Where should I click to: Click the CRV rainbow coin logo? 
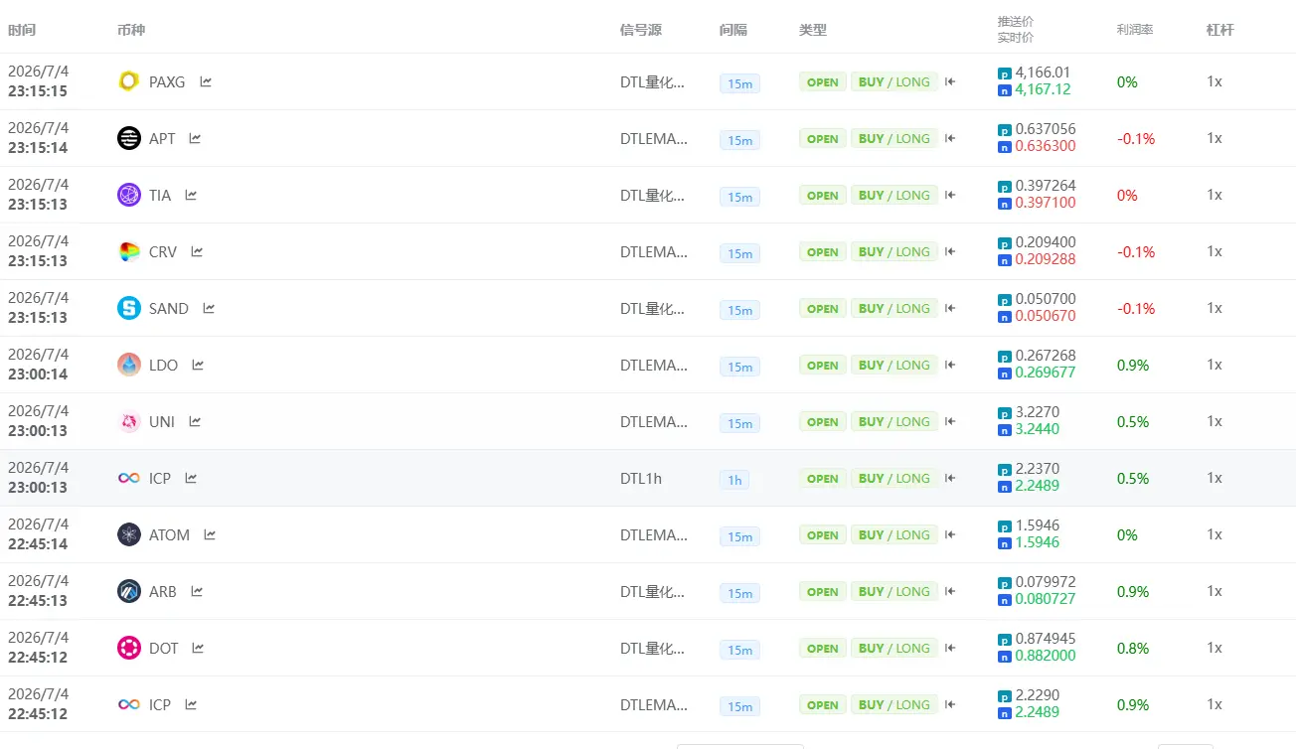(x=129, y=251)
